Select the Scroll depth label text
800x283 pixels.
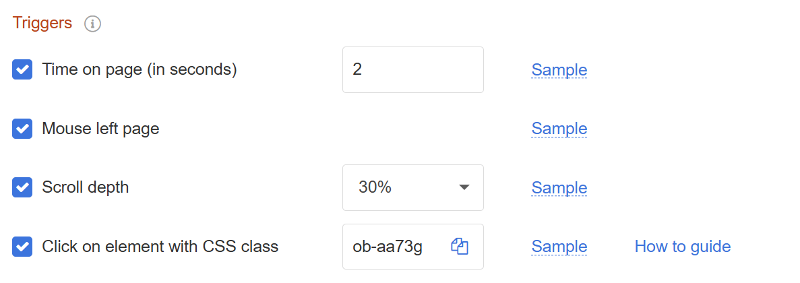[85, 187]
